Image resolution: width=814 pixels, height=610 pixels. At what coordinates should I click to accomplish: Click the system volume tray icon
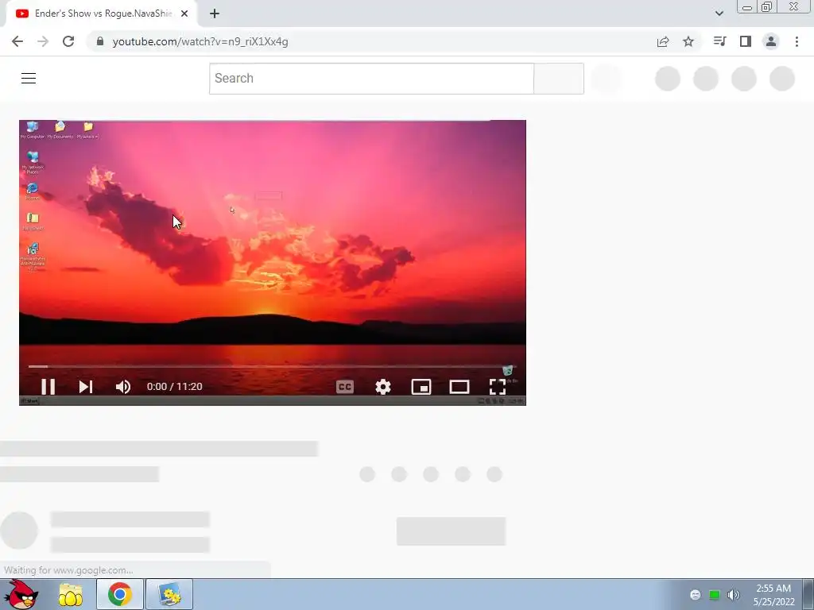click(x=733, y=595)
